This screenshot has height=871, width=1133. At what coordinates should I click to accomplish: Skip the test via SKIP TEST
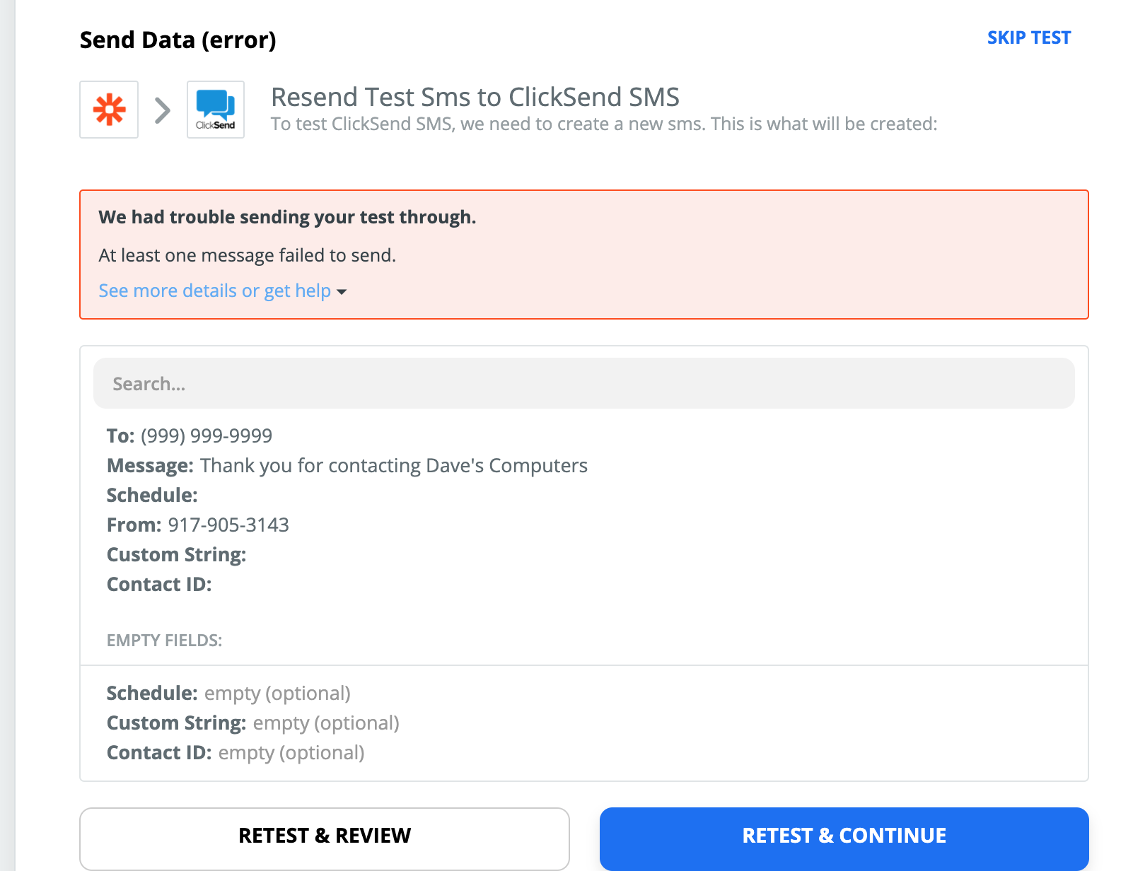[x=1029, y=37]
